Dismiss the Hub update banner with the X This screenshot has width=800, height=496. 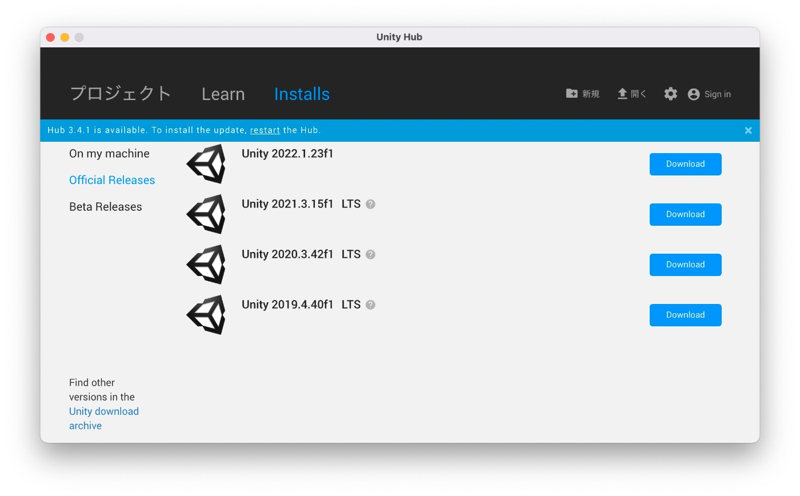click(x=748, y=130)
